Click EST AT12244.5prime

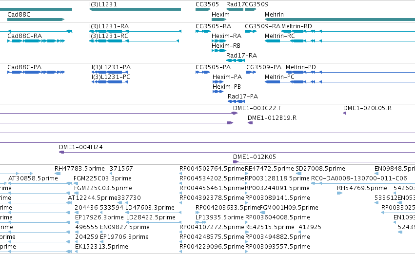click(x=92, y=198)
